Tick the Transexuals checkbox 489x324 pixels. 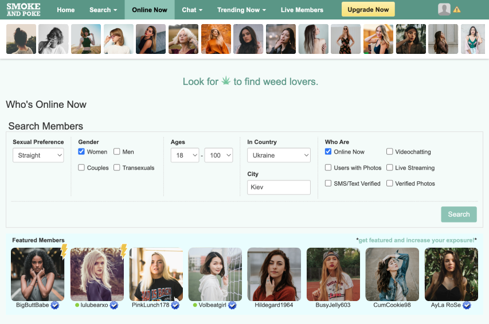pos(116,167)
